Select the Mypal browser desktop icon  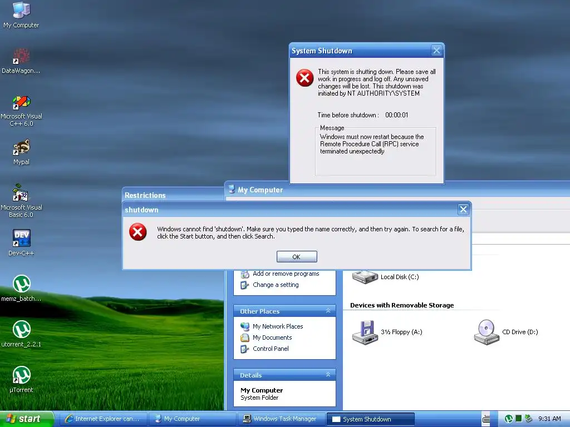(21, 152)
